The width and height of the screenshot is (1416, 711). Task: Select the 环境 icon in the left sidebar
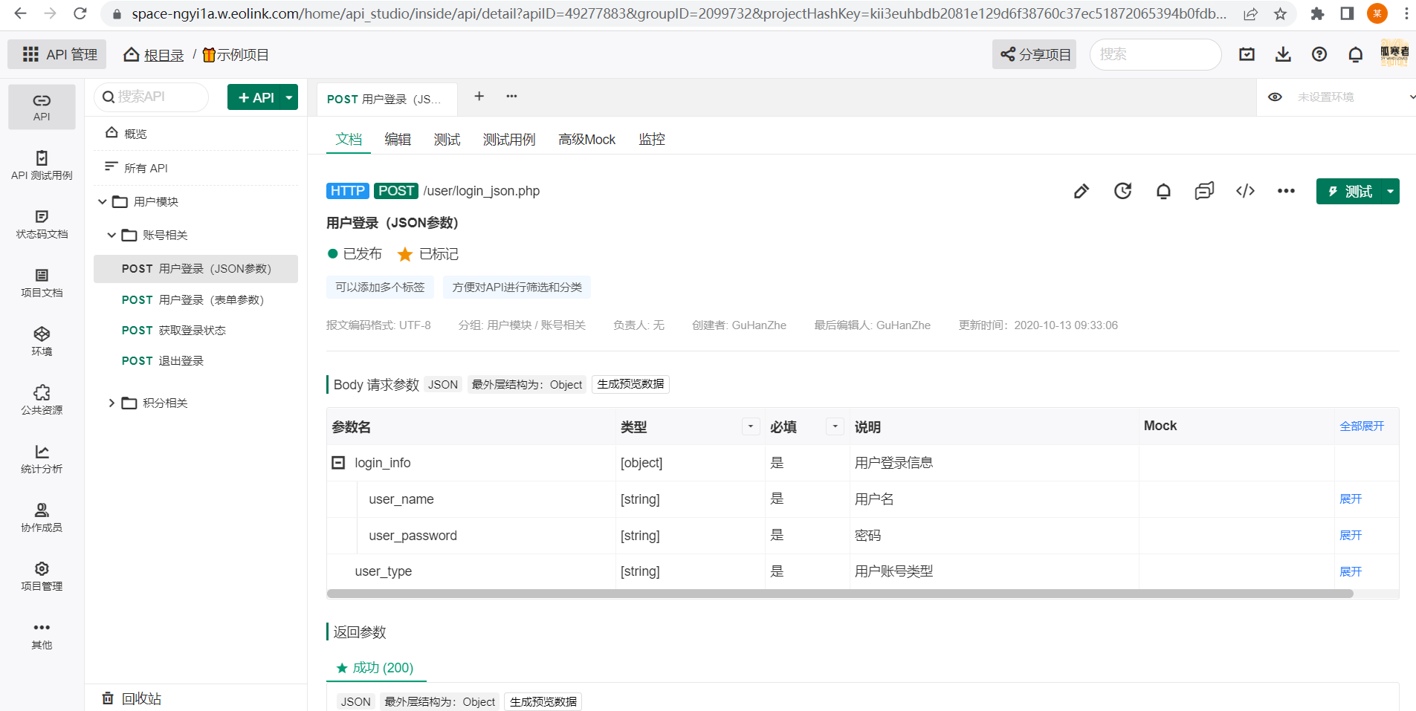click(x=42, y=342)
